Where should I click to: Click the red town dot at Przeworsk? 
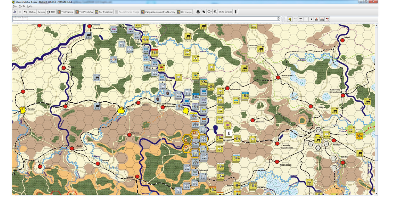tap(163, 107)
